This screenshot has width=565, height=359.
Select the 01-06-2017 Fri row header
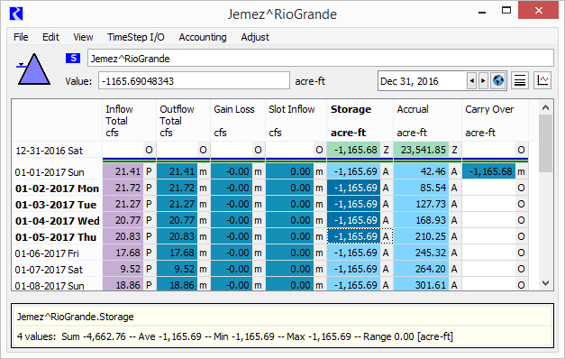coord(57,253)
